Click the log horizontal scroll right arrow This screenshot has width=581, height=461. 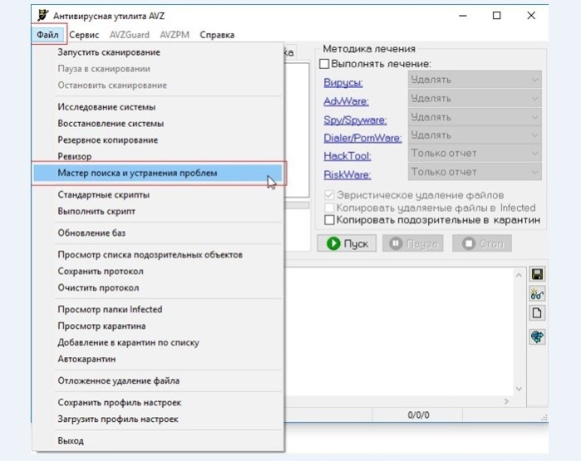coord(506,401)
